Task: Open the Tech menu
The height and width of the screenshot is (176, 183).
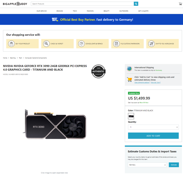Action: pyautogui.click(x=75, y=11)
